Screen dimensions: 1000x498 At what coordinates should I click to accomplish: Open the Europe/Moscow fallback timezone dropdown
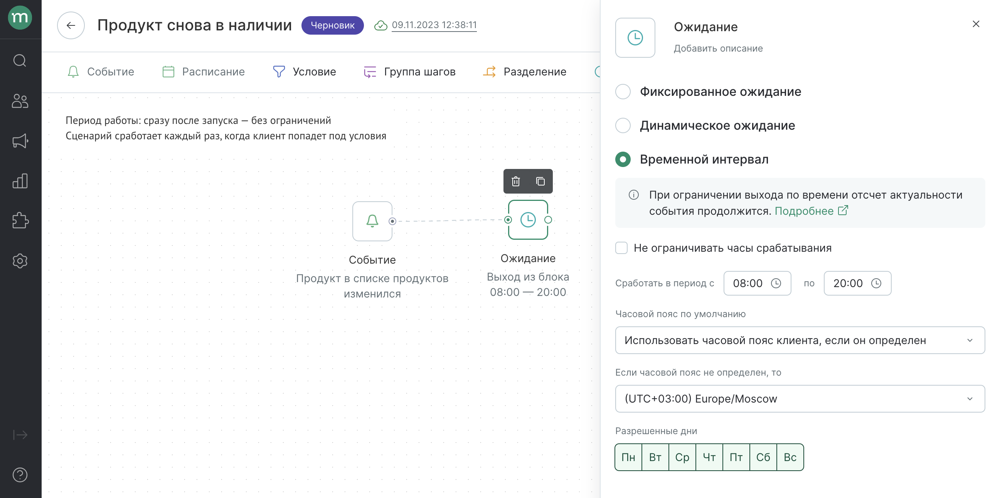[800, 399]
